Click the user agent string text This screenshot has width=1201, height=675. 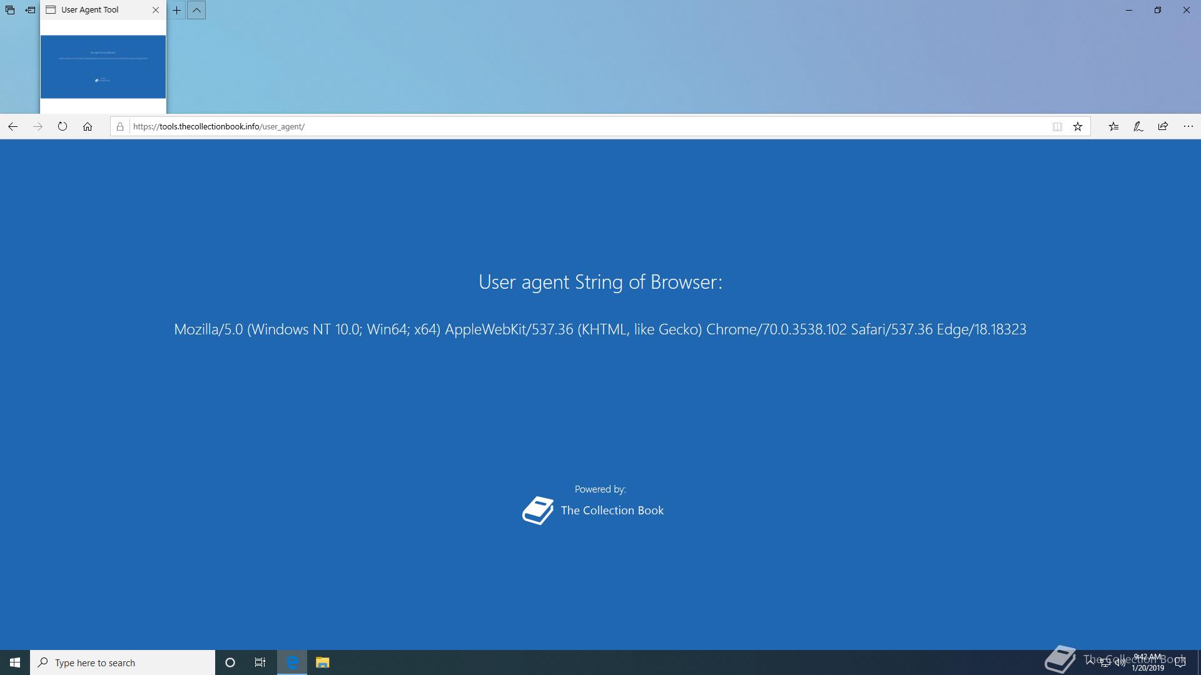click(600, 329)
